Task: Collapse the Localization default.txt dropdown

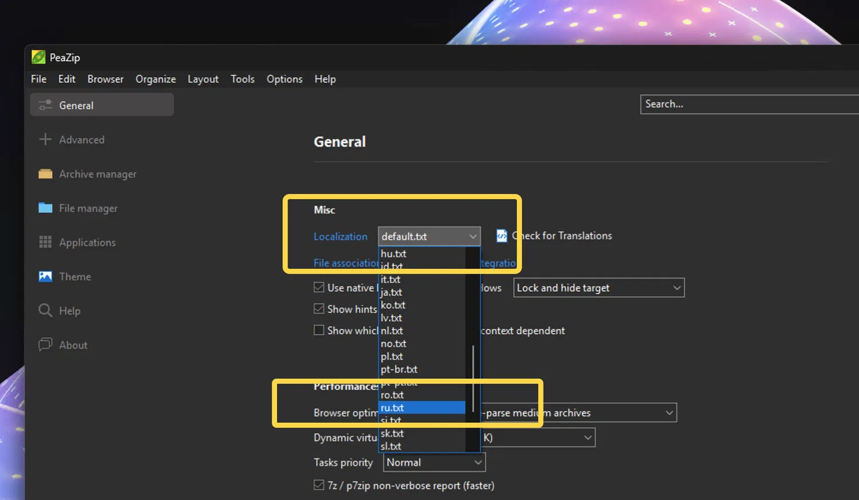Action: point(429,236)
